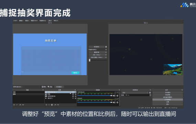This screenshot has height=124, width=196.
Task: Click the Studio Mode button
Action: [x=167, y=100]
